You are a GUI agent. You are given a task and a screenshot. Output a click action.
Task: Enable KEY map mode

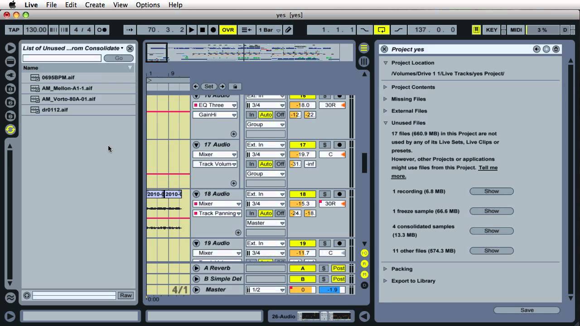[492, 30]
